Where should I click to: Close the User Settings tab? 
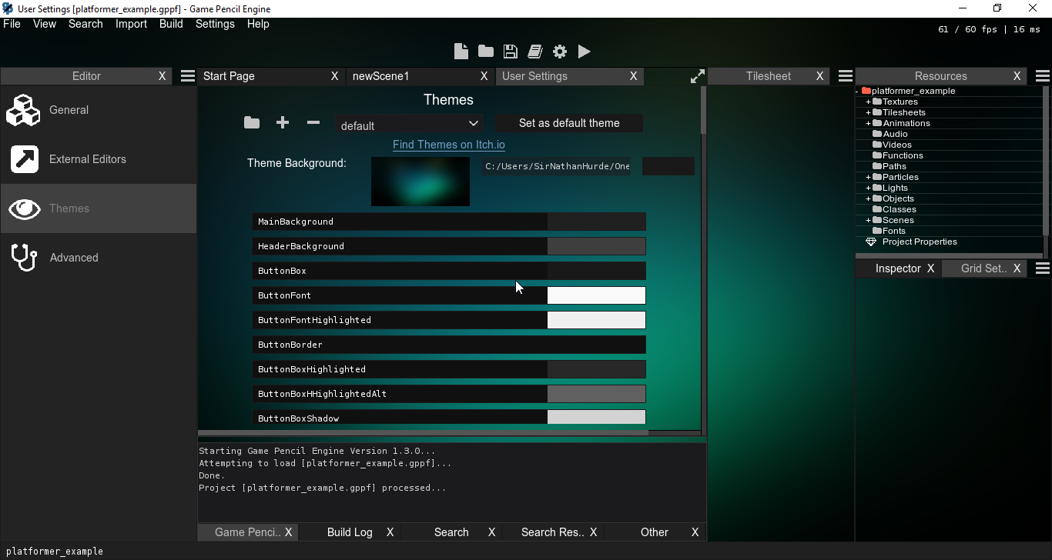pos(634,76)
